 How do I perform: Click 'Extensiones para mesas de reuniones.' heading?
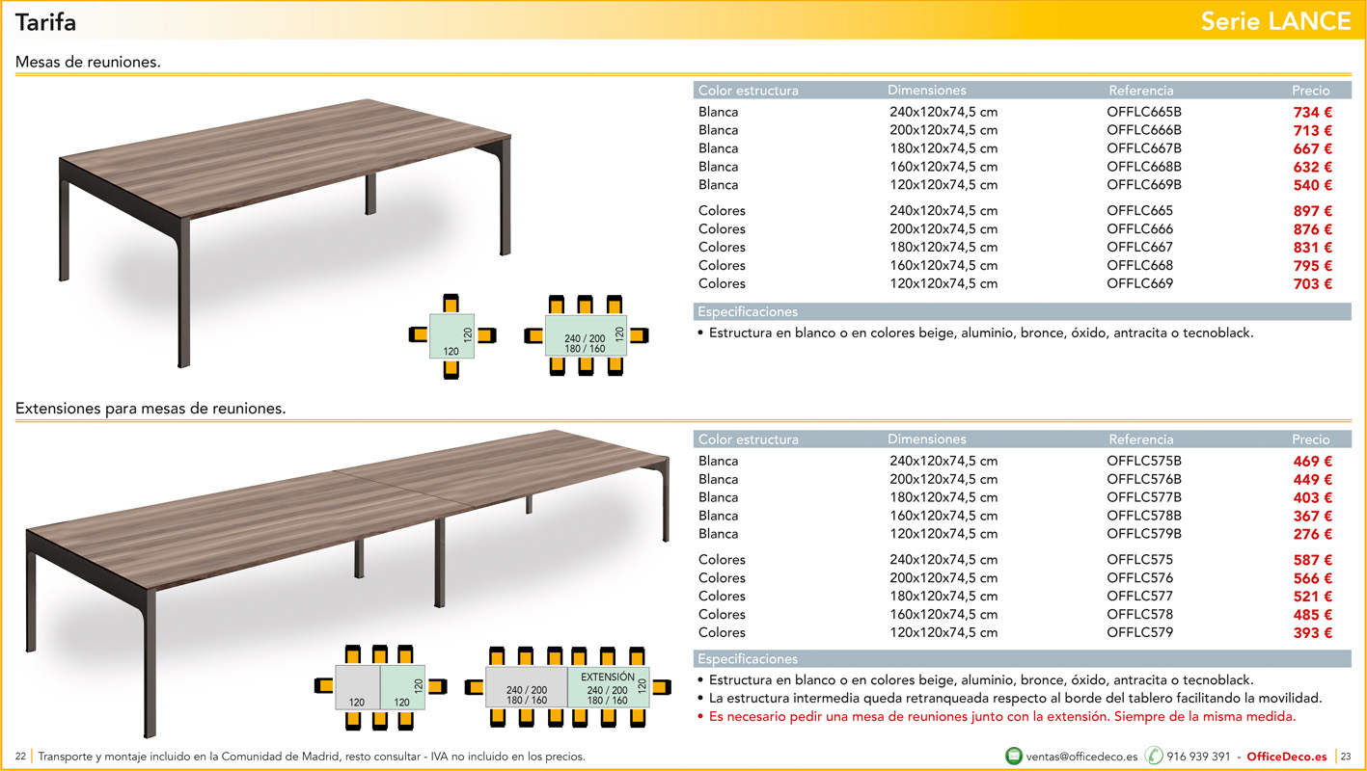[150, 409]
